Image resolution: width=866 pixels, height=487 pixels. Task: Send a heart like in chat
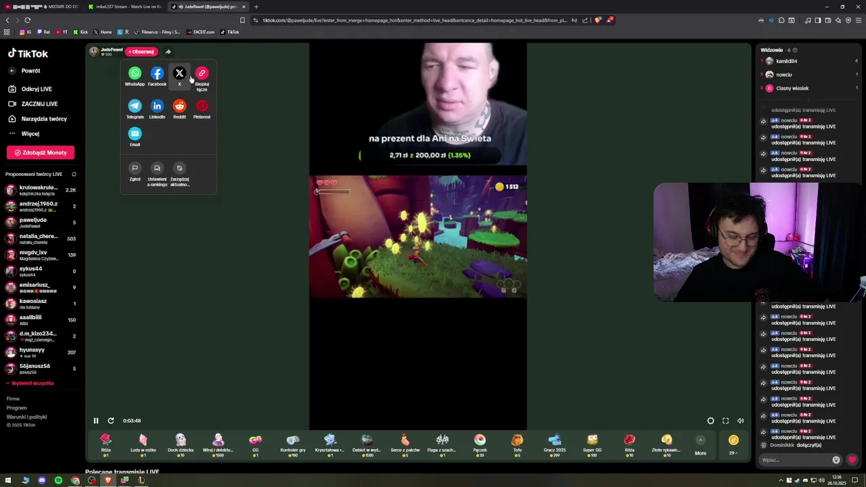pos(852,460)
